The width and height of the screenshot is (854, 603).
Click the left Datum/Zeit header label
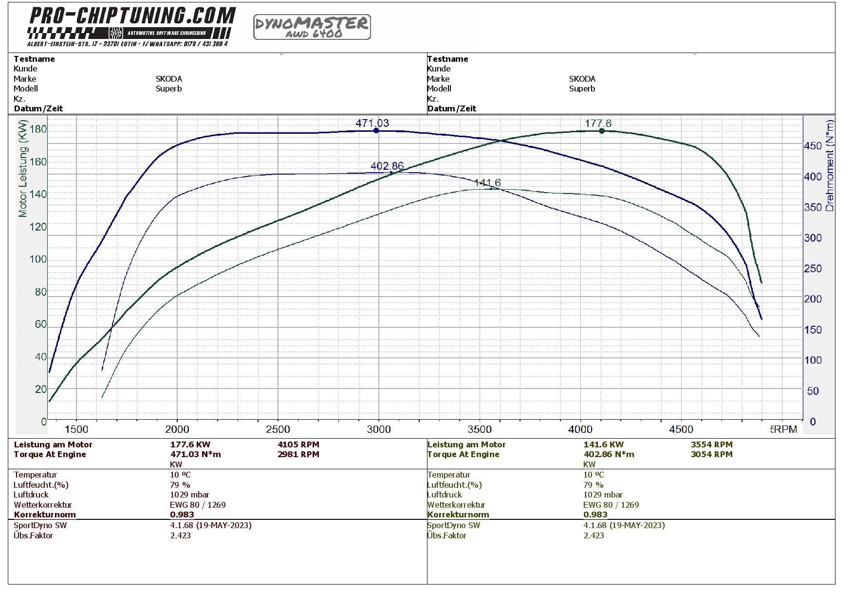click(38, 108)
